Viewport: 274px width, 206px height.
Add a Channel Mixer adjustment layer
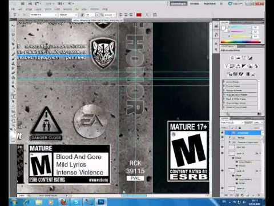click(x=256, y=66)
